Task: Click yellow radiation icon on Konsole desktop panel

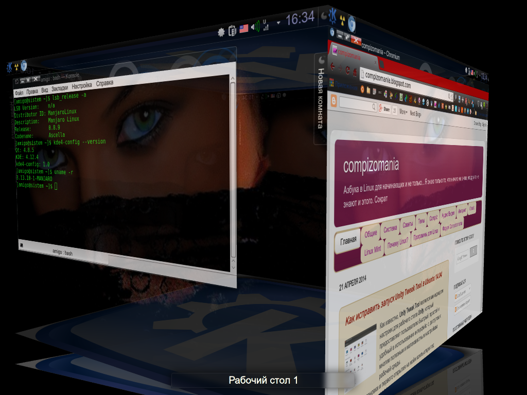Action: pos(16,66)
